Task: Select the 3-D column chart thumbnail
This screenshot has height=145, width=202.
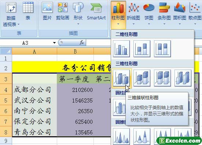Action: tap(183, 78)
